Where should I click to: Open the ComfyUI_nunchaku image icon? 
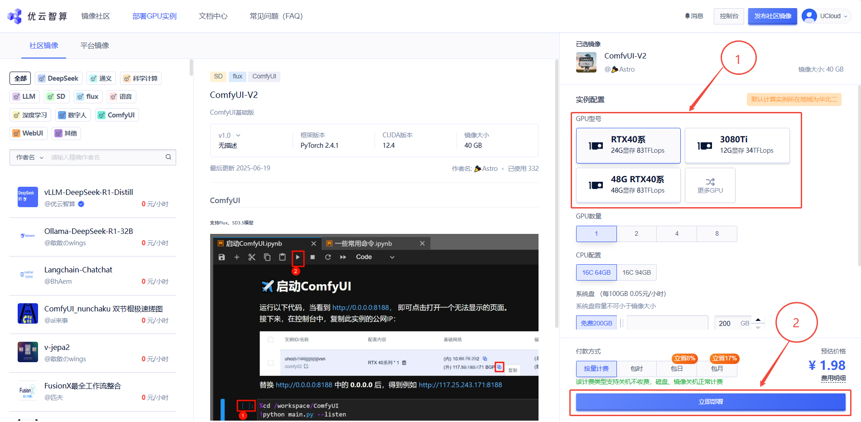click(x=28, y=313)
